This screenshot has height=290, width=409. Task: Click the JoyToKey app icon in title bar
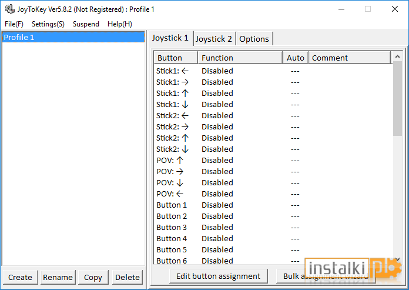9,9
